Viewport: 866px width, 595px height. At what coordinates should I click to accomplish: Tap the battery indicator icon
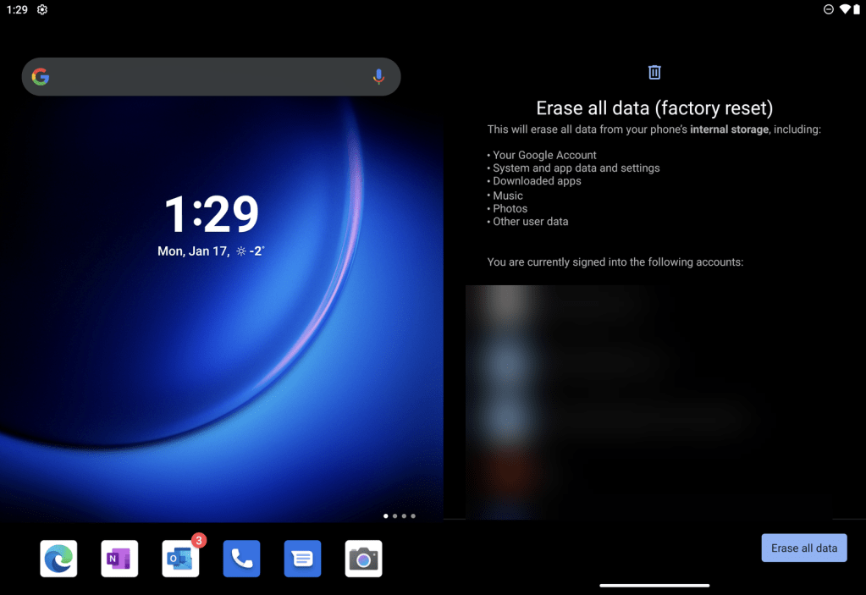857,9
